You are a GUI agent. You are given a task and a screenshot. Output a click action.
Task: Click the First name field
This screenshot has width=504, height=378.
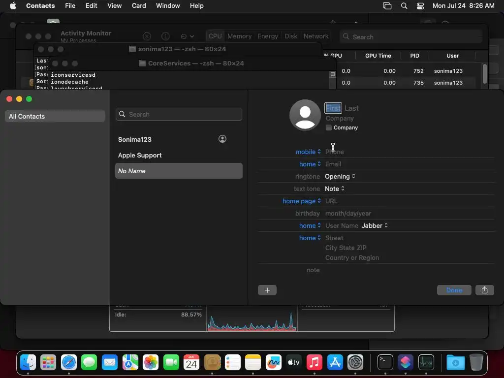(333, 108)
